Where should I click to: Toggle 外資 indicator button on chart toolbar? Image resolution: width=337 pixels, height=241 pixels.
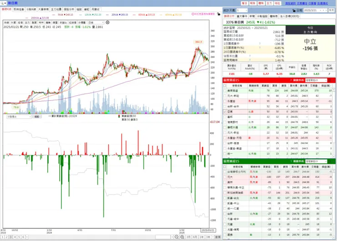coord(13,23)
